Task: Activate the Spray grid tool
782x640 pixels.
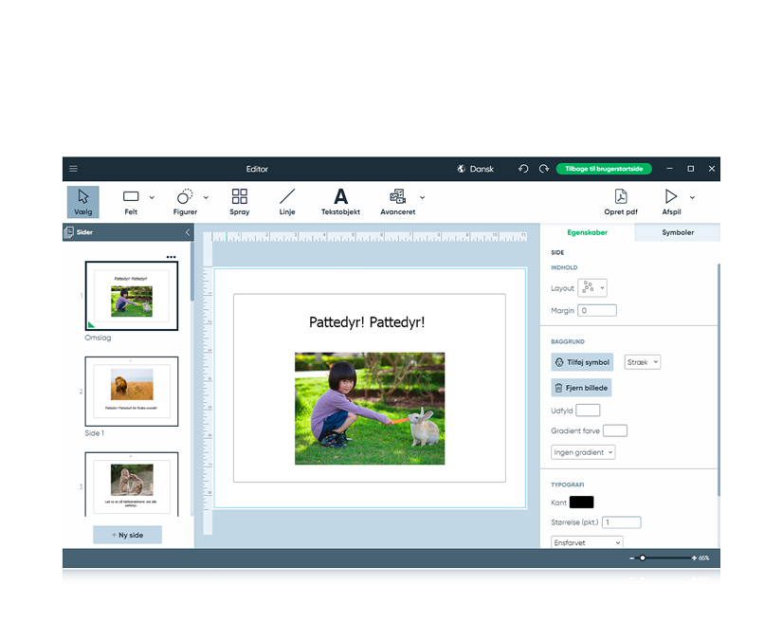Action: click(x=240, y=201)
